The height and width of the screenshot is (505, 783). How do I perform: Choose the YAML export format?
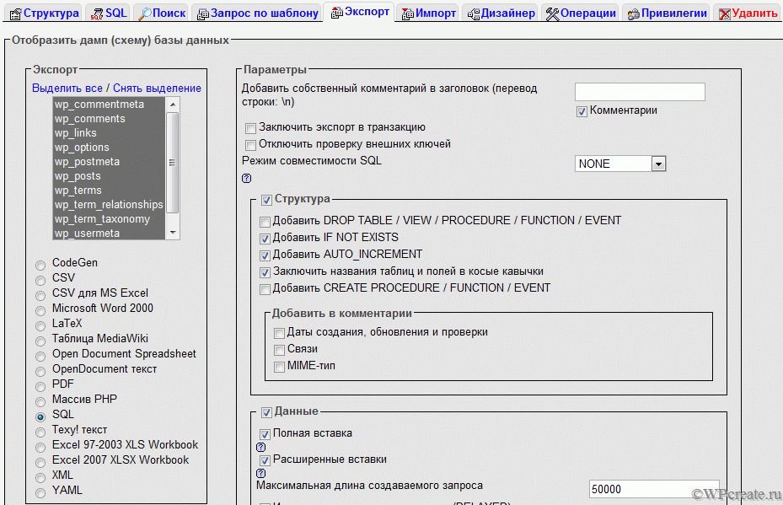40,493
